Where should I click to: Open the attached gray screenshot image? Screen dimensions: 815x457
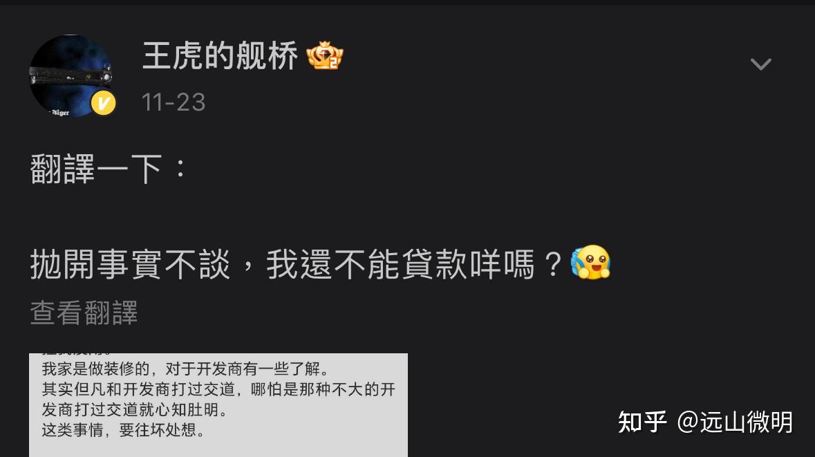tap(218, 405)
